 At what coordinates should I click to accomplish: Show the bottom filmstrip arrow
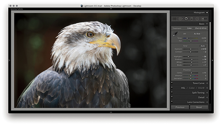(111, 112)
